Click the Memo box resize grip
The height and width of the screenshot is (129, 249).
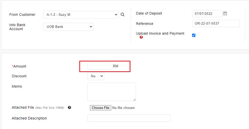(x=134, y=99)
